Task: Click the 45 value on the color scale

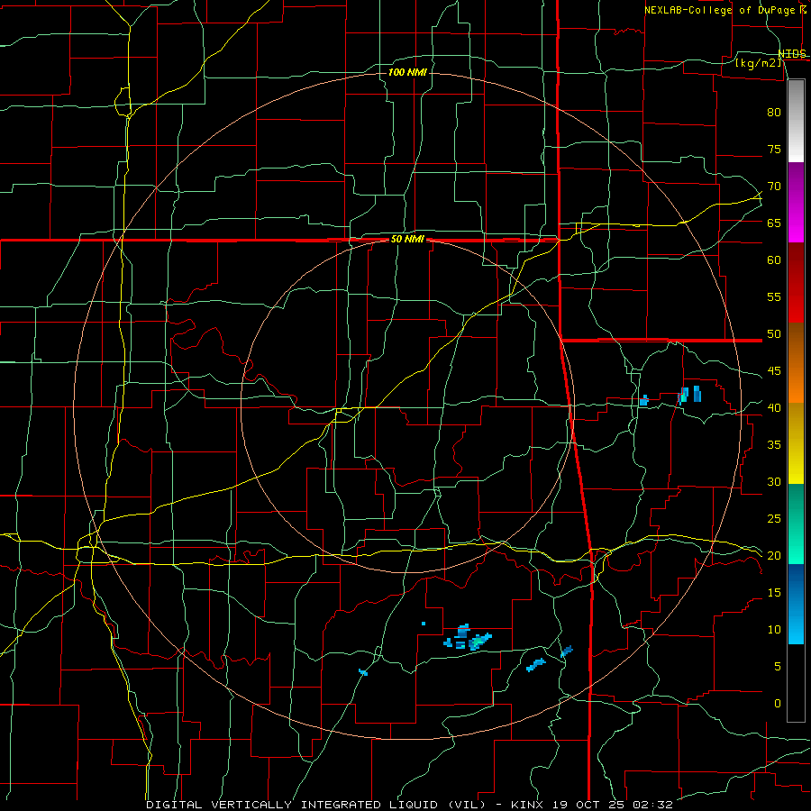Action: pyautogui.click(x=774, y=371)
